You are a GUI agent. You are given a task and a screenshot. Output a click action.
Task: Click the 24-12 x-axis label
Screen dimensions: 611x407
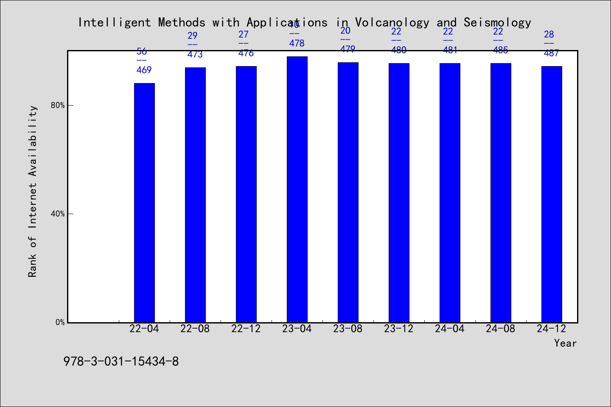pyautogui.click(x=552, y=329)
